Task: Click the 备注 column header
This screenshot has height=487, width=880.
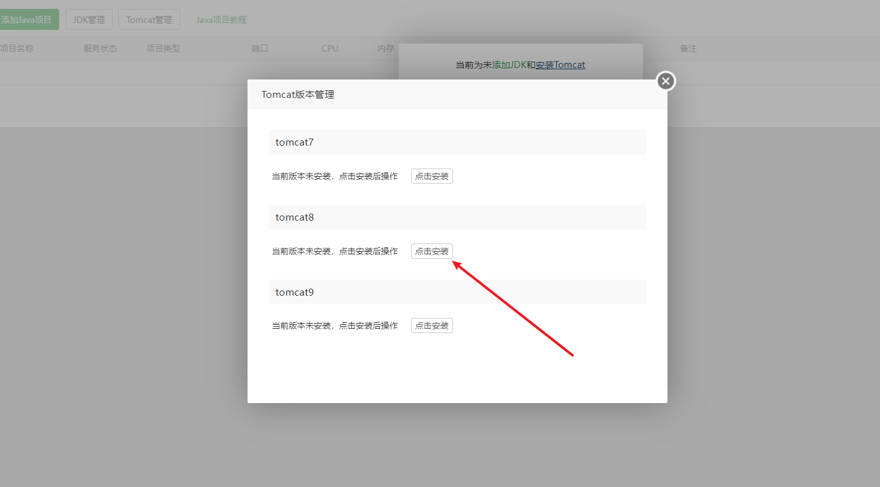Action: click(688, 48)
